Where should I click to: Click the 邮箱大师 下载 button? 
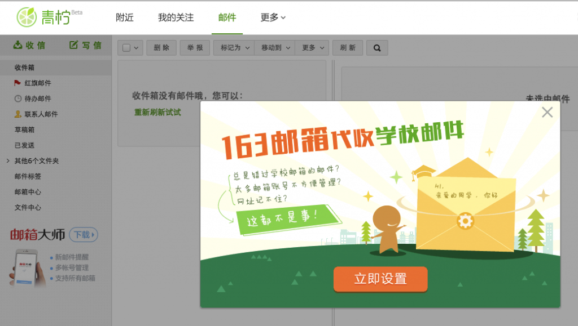click(x=83, y=235)
